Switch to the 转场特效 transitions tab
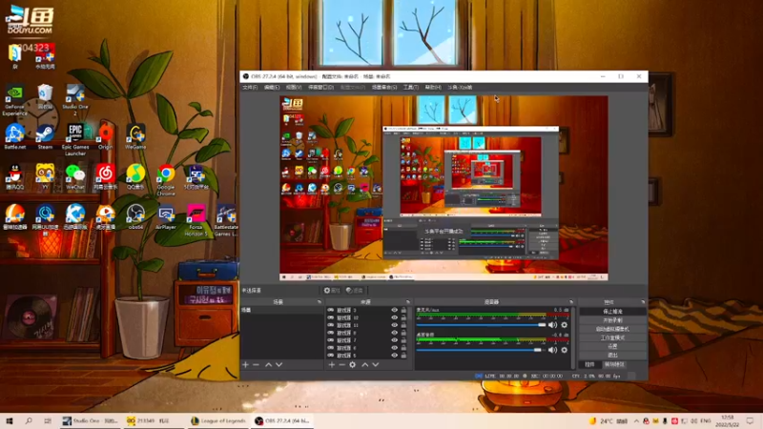The height and width of the screenshot is (429, 763). pos(614,364)
